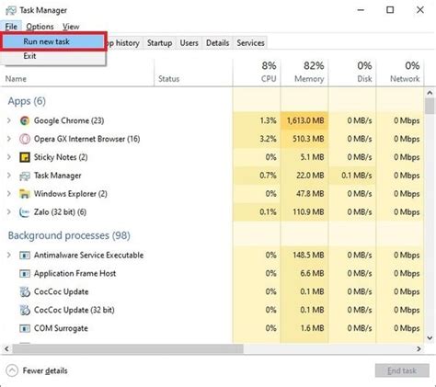
Task: Expand the Opera GX process group
Action: click(9, 139)
